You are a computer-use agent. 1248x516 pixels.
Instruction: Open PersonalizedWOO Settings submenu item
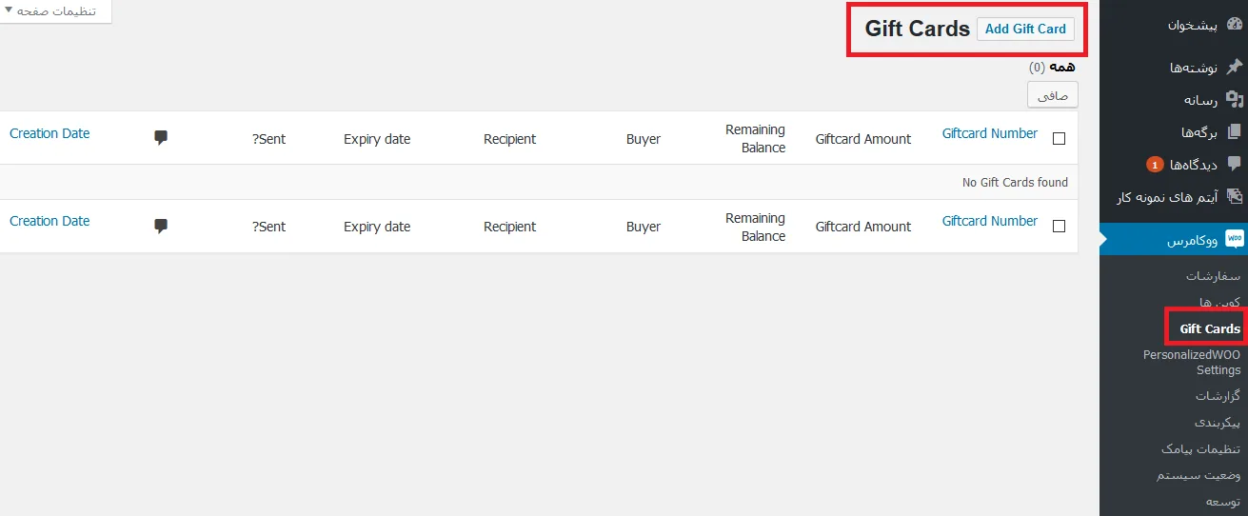1192,362
